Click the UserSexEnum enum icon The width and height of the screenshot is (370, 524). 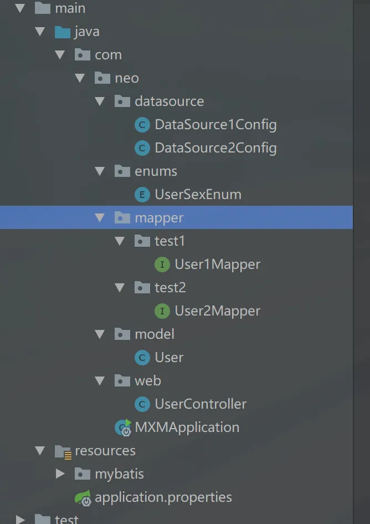[x=142, y=195]
